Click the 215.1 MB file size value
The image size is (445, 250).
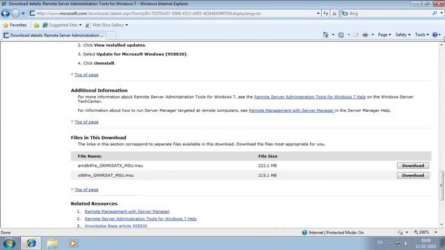267,176
